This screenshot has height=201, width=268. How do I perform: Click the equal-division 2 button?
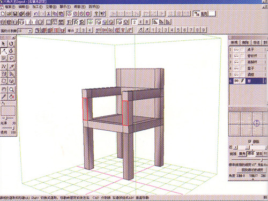click(x=77, y=30)
